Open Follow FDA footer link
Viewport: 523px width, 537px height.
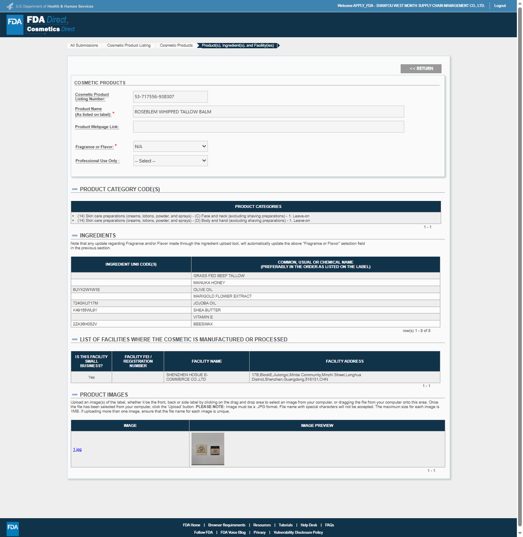(x=204, y=533)
